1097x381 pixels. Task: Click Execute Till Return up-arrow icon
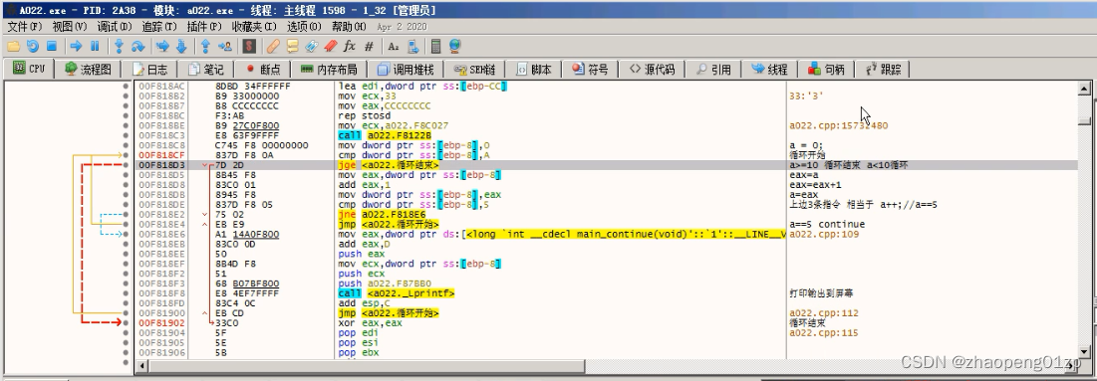tap(205, 47)
